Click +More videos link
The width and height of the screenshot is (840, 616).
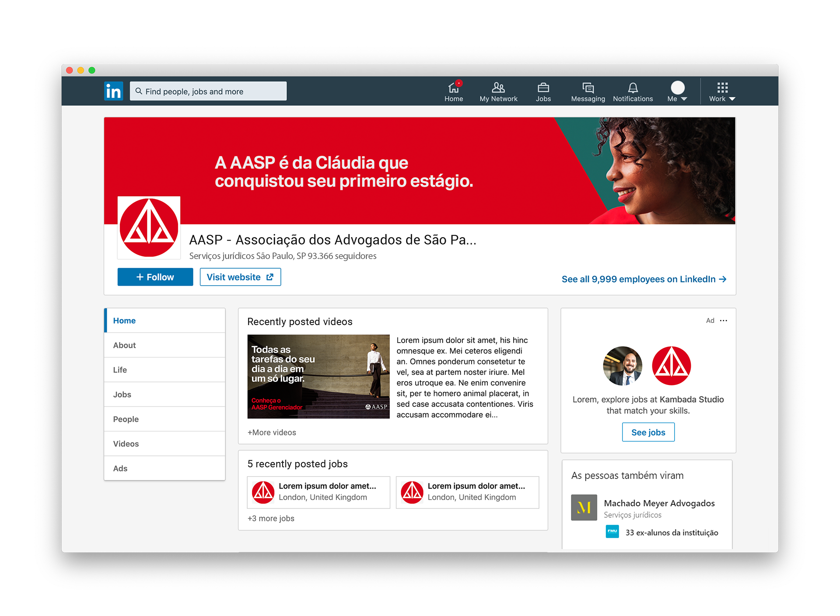(x=272, y=432)
